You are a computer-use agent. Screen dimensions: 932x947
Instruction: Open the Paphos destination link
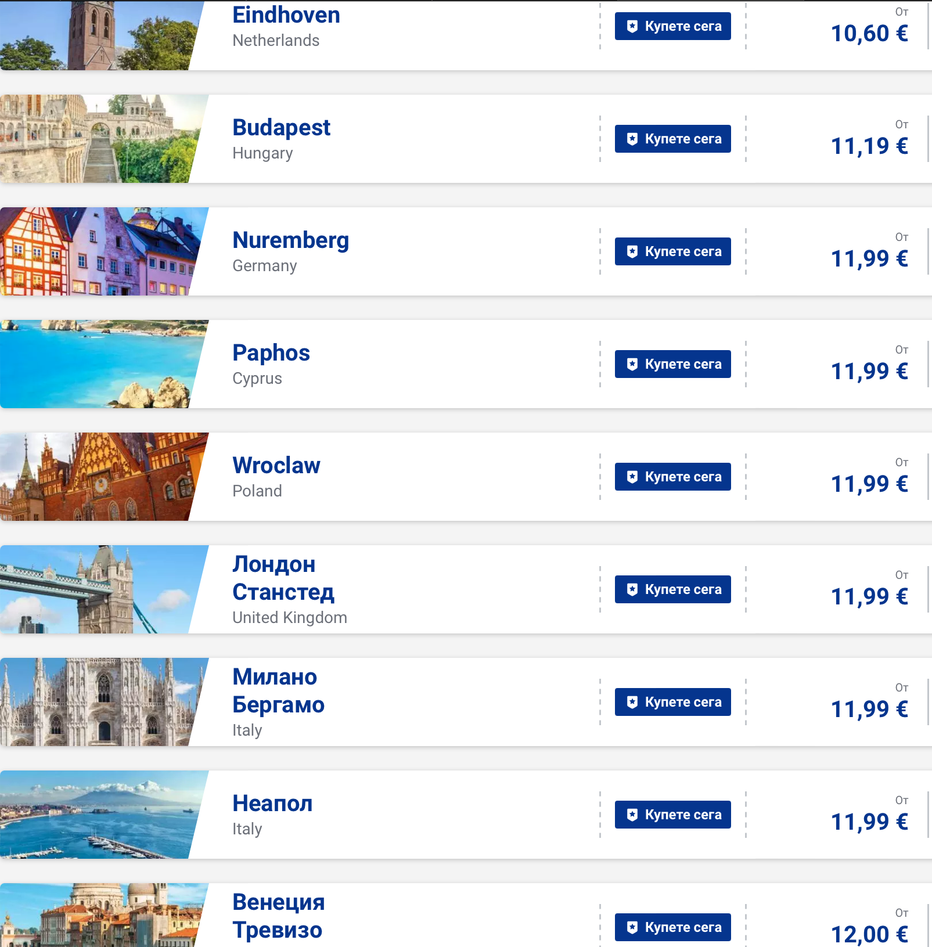271,353
